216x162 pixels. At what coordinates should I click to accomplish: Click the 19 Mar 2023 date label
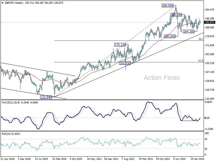(146, 159)
